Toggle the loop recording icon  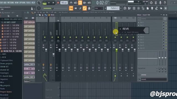click(x=89, y=3)
